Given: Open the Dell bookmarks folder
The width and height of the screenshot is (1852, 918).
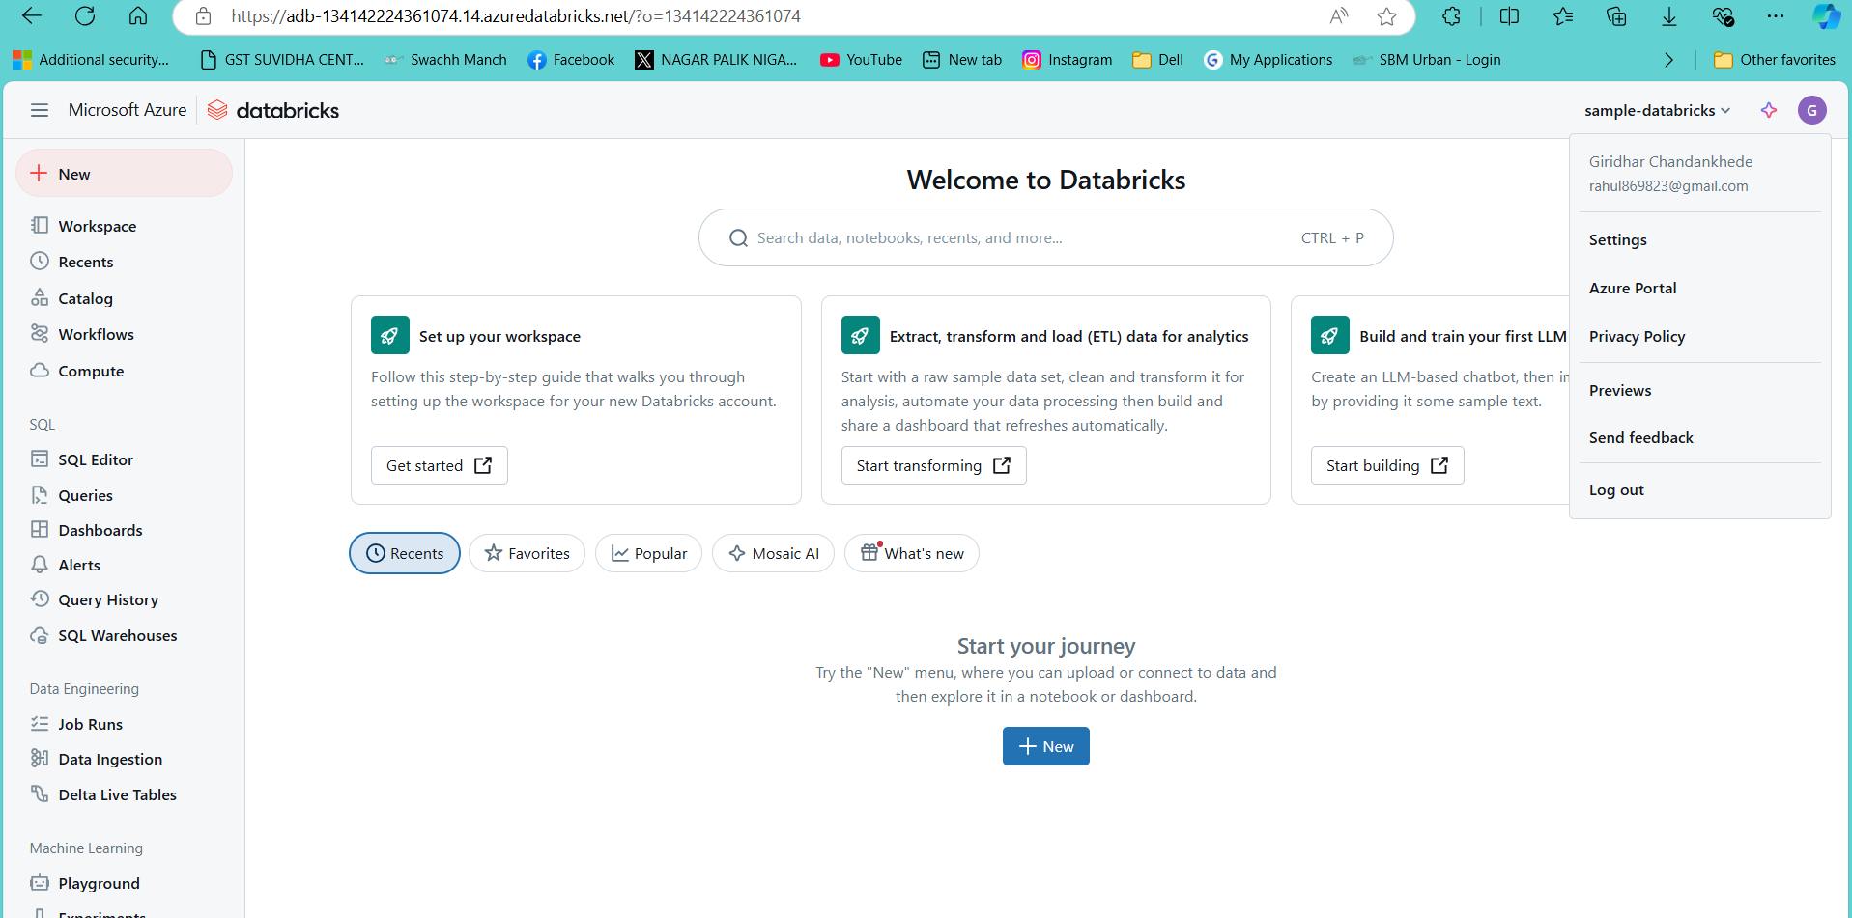Looking at the screenshot, I should click(x=1157, y=60).
